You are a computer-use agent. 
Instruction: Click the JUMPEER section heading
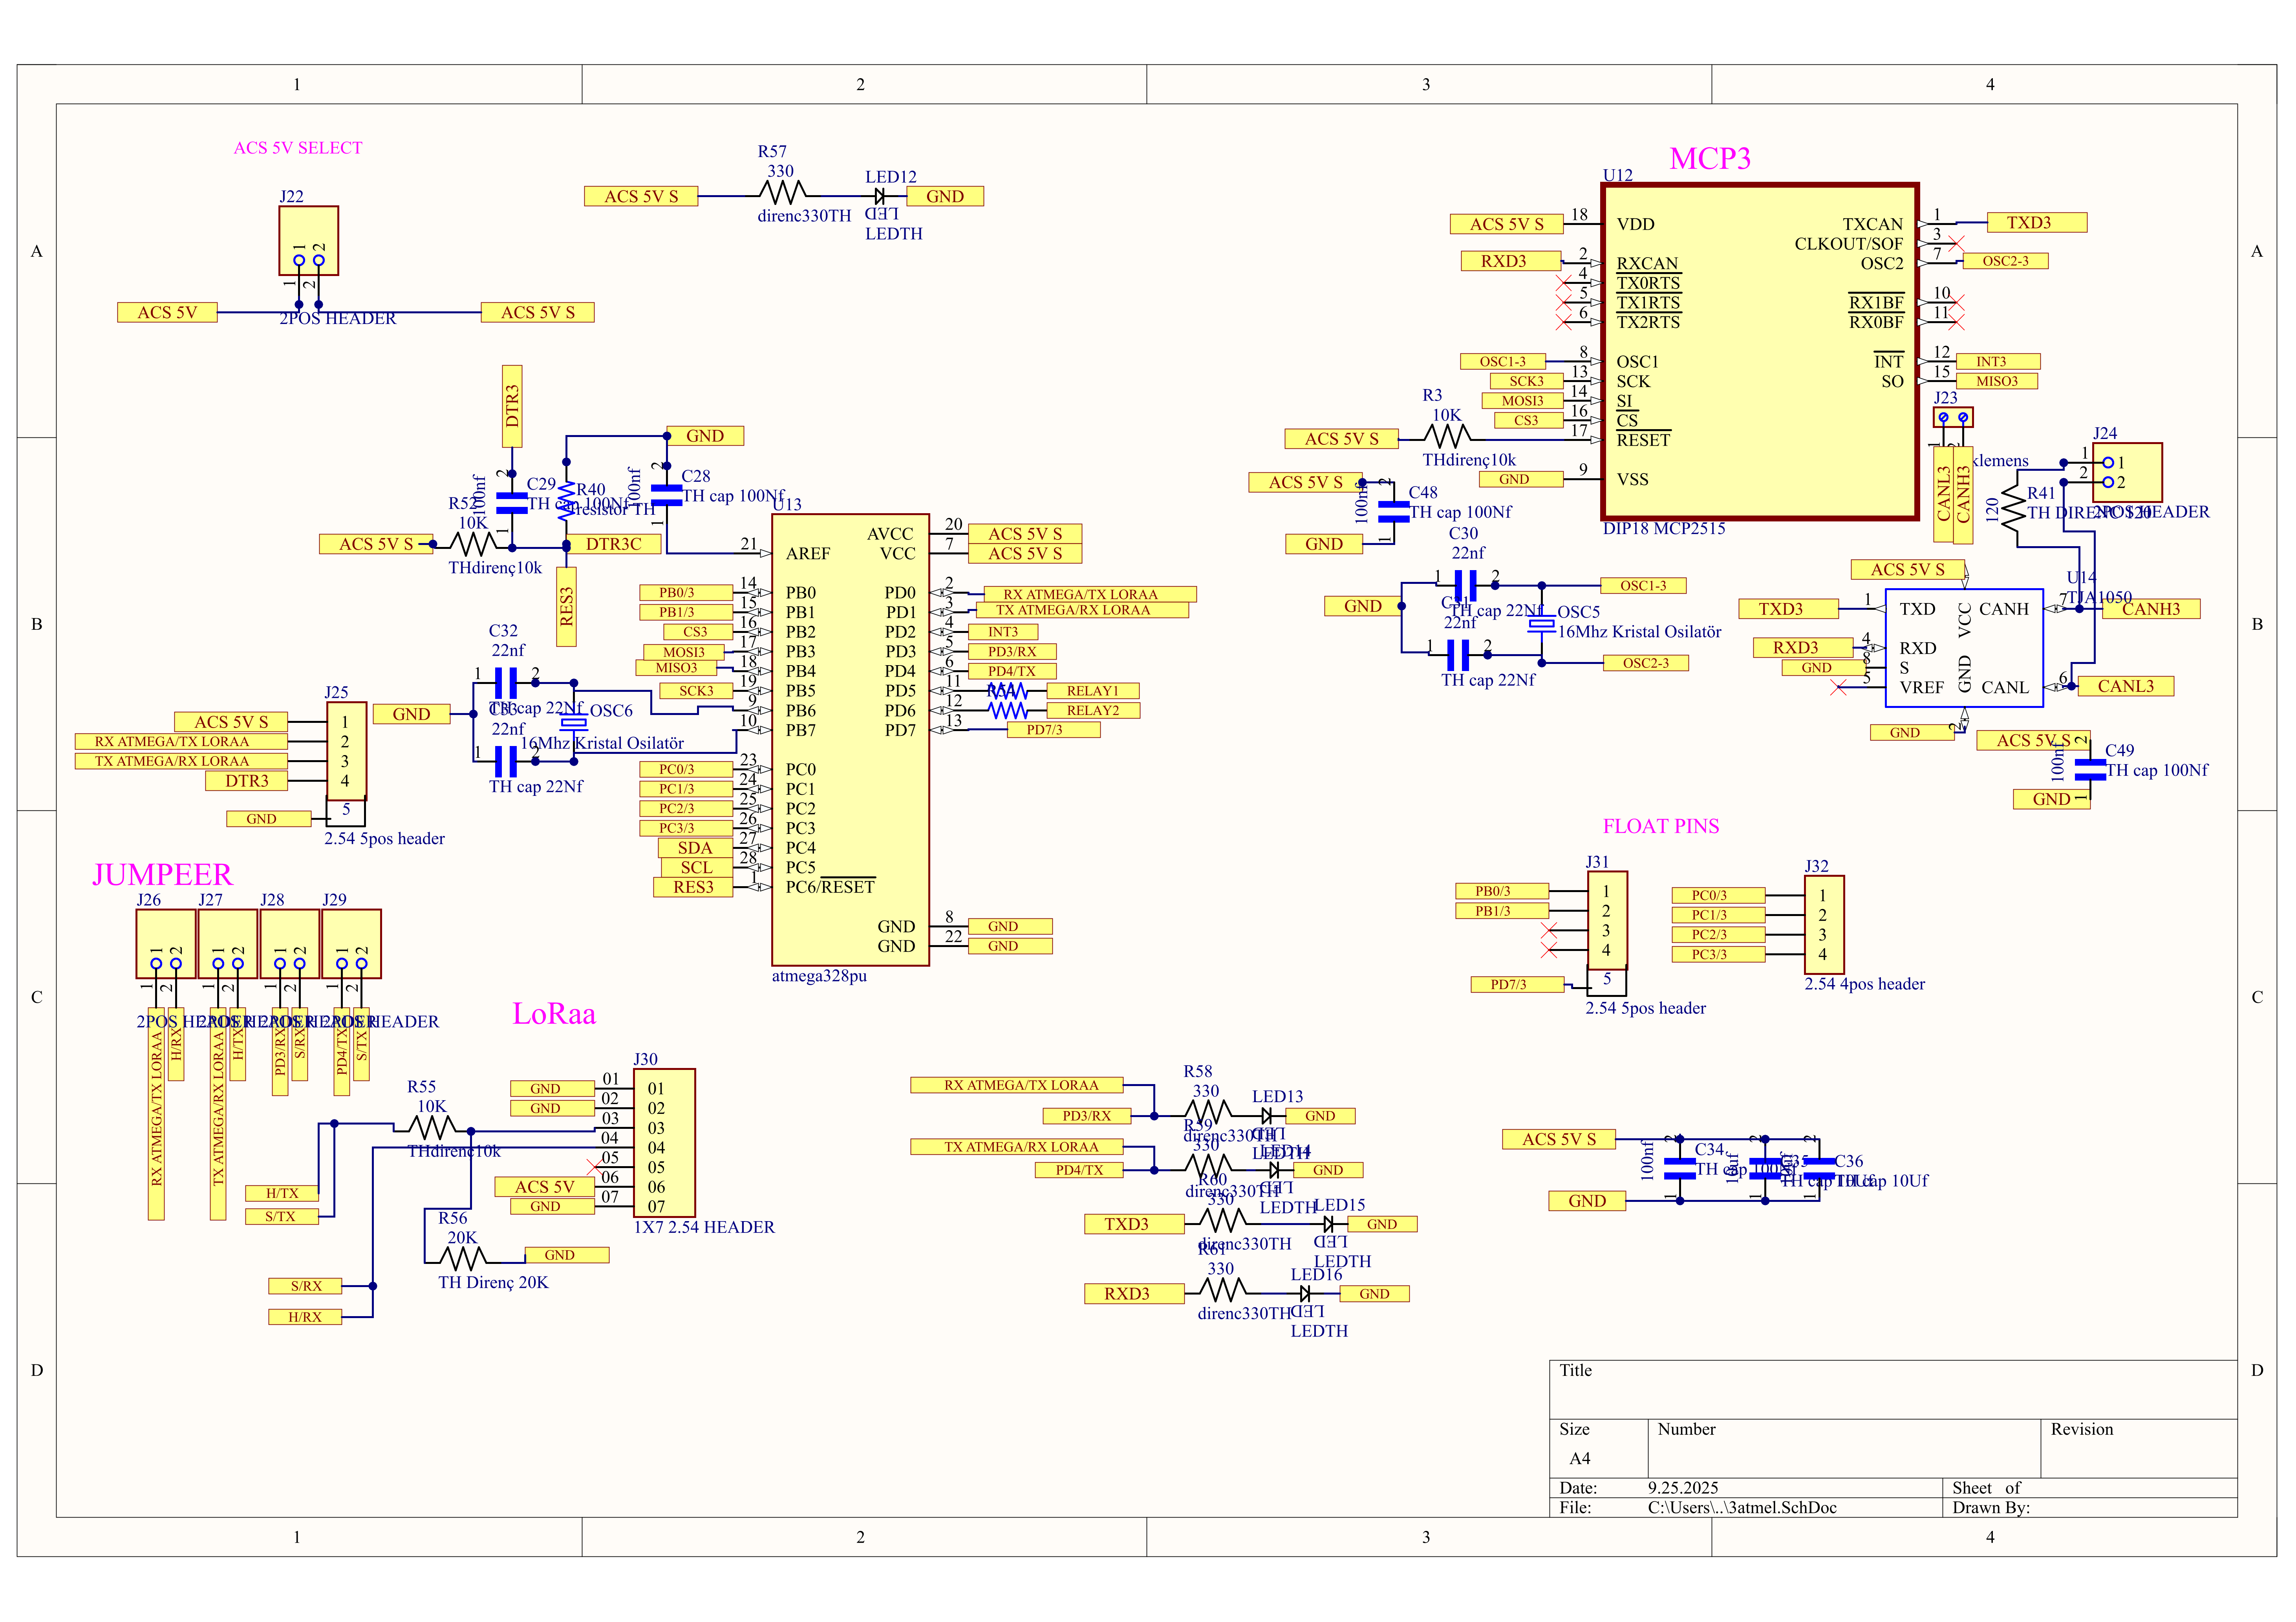162,875
